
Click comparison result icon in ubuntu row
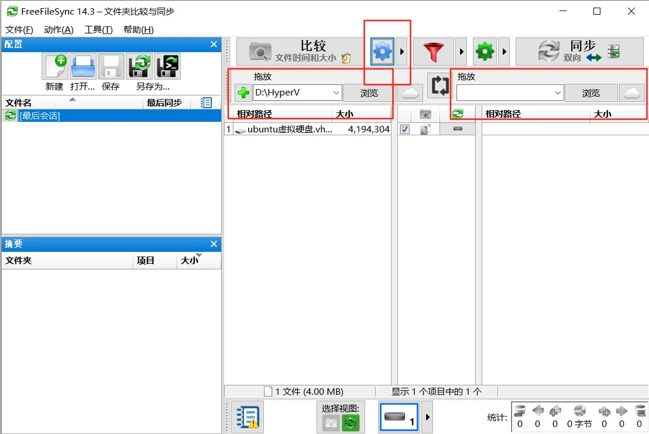425,129
